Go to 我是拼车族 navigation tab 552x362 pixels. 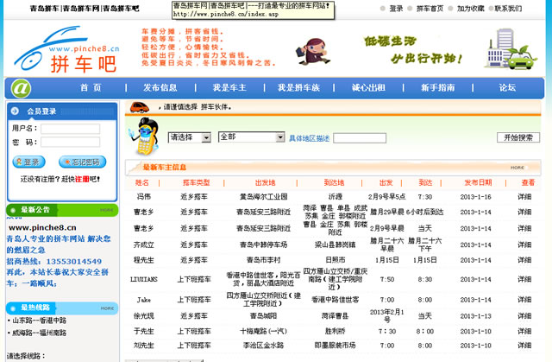[298, 88]
